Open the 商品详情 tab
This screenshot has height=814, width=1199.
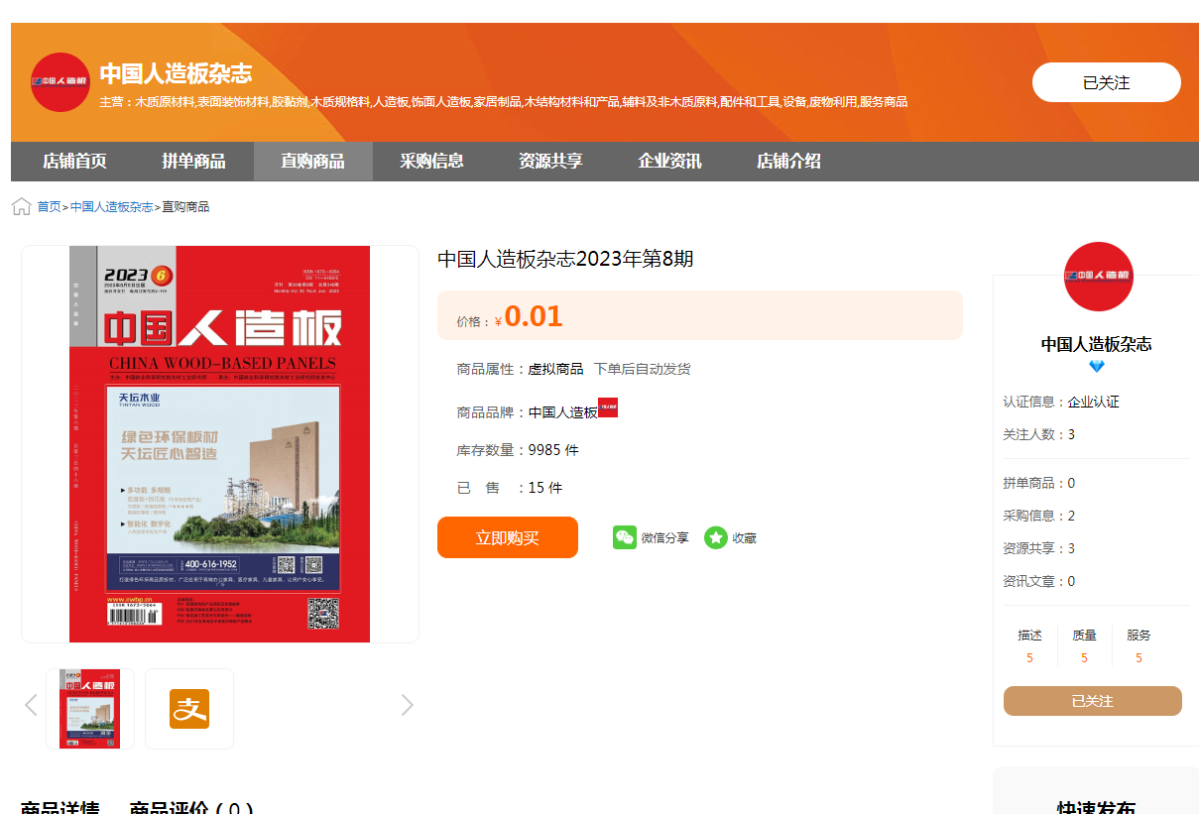tap(60, 807)
